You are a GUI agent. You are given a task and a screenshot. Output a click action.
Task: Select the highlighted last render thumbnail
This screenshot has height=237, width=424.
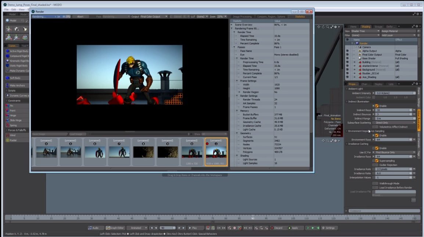pyautogui.click(x=216, y=152)
